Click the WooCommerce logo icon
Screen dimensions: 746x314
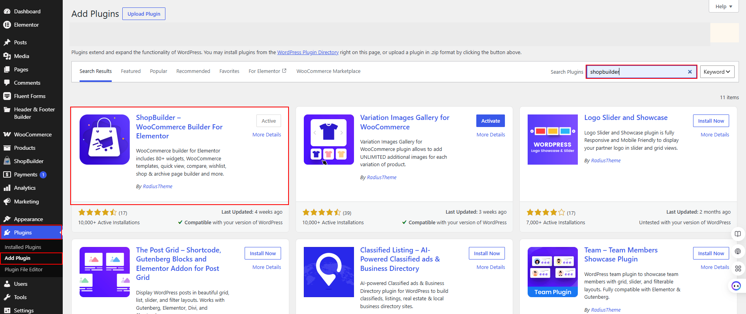tap(7, 134)
